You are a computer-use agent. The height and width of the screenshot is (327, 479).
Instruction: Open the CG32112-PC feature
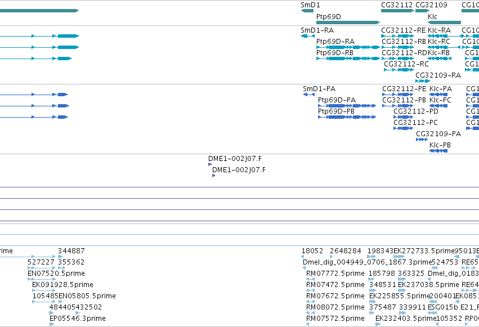coord(403,128)
